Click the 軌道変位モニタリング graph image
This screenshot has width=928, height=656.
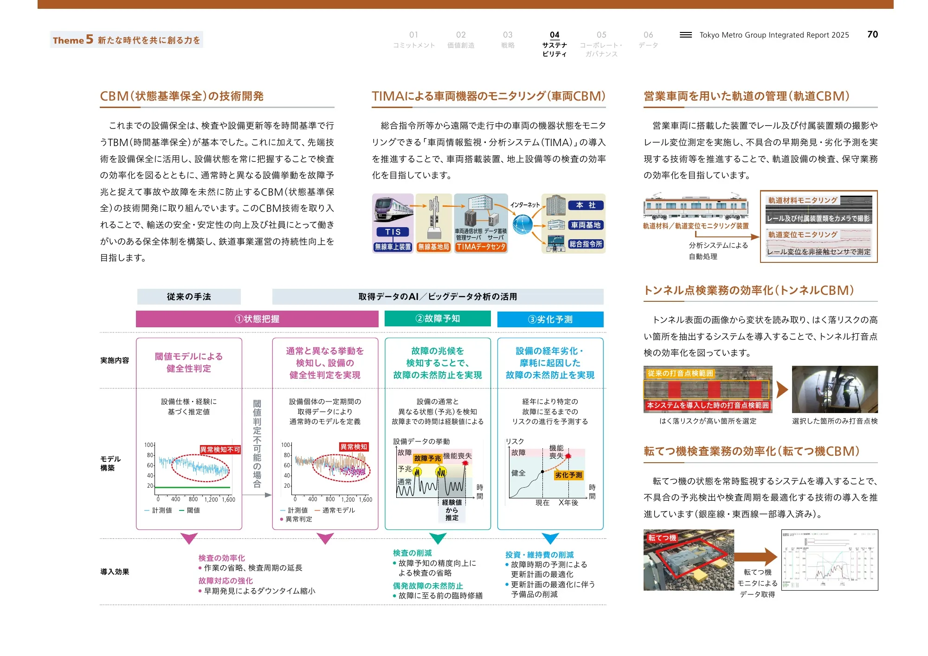819,243
